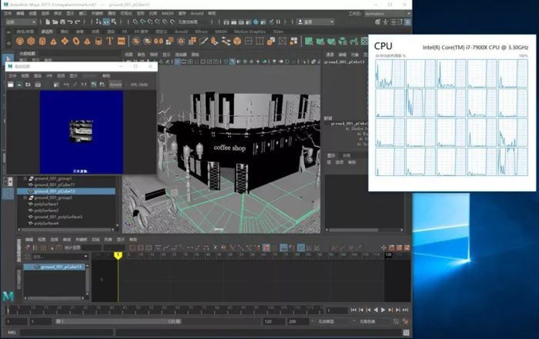Click the yellow frame 1 timeline marker
Viewport: 539px width, 339px height.
coord(118,255)
